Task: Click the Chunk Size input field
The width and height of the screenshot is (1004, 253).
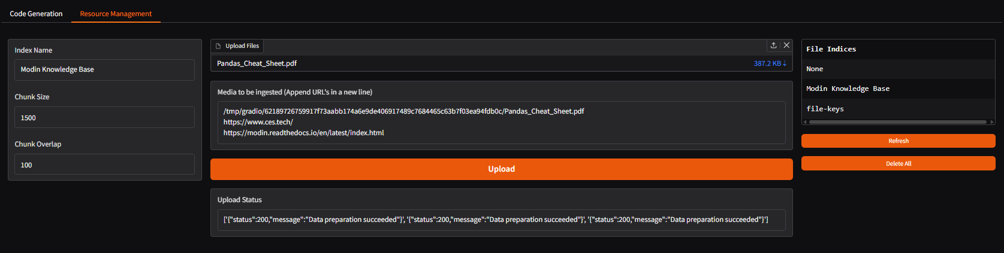Action: coord(104,118)
